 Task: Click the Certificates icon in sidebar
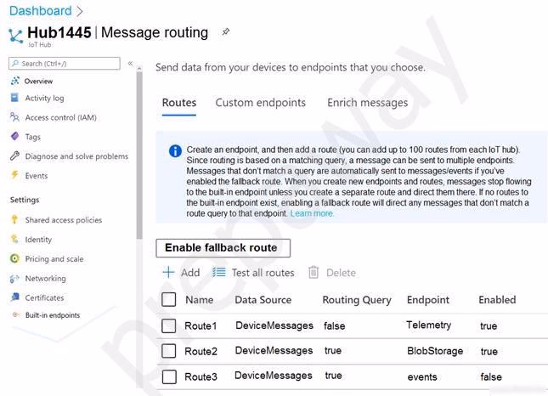coord(15,297)
